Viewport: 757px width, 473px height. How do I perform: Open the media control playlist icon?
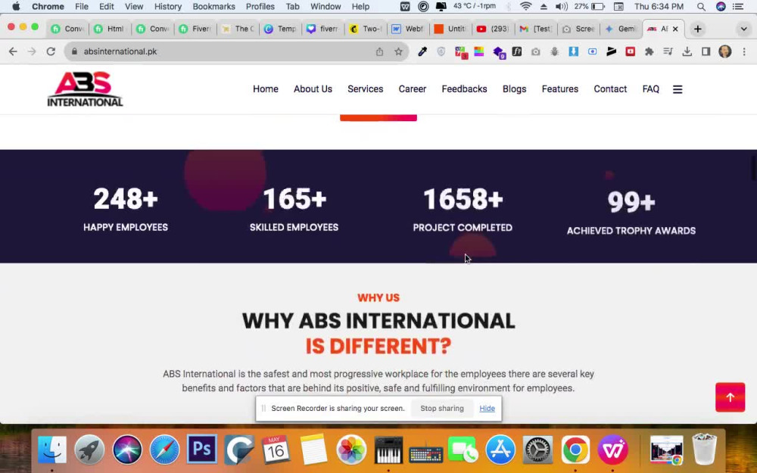(x=668, y=51)
